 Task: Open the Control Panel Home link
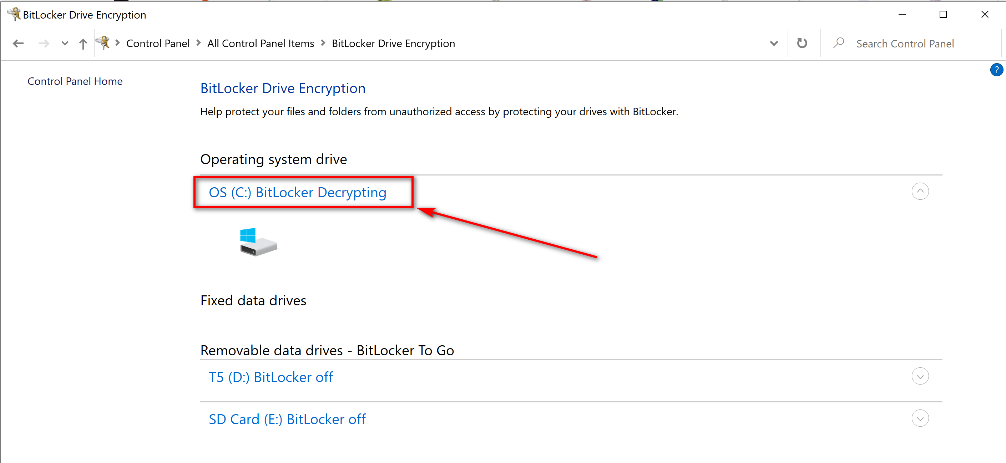coord(75,81)
